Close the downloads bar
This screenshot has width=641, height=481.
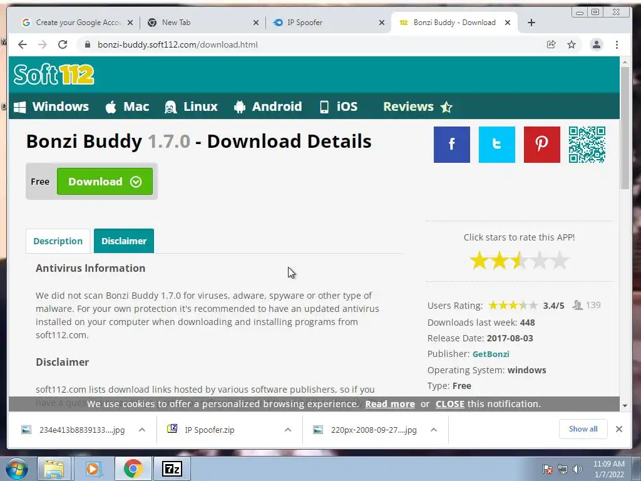619,429
